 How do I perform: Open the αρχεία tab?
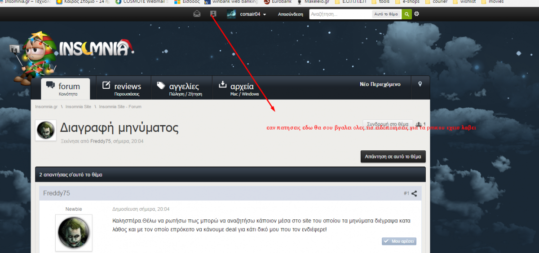239,89
